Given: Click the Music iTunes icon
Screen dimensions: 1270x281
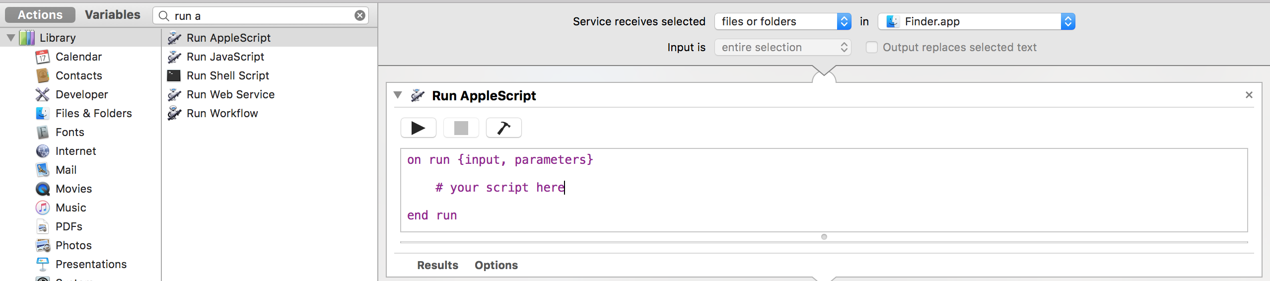Looking at the screenshot, I should (43, 208).
